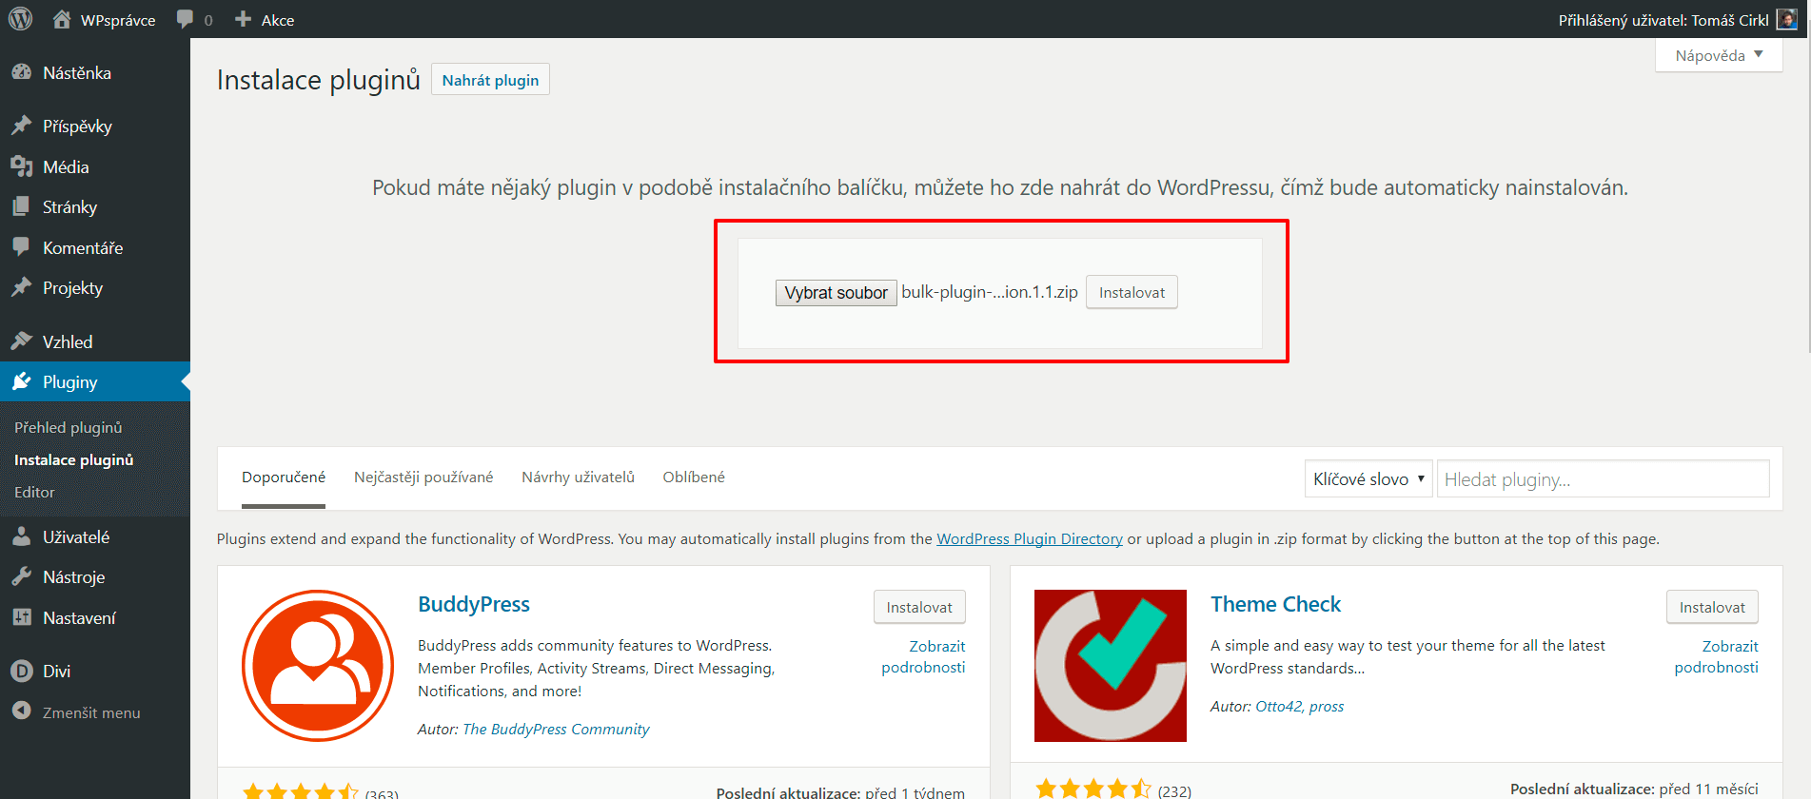Viewport: 1811px width, 799px height.
Task: Click the Komentáře speech bubble icon
Action: [x=21, y=247]
